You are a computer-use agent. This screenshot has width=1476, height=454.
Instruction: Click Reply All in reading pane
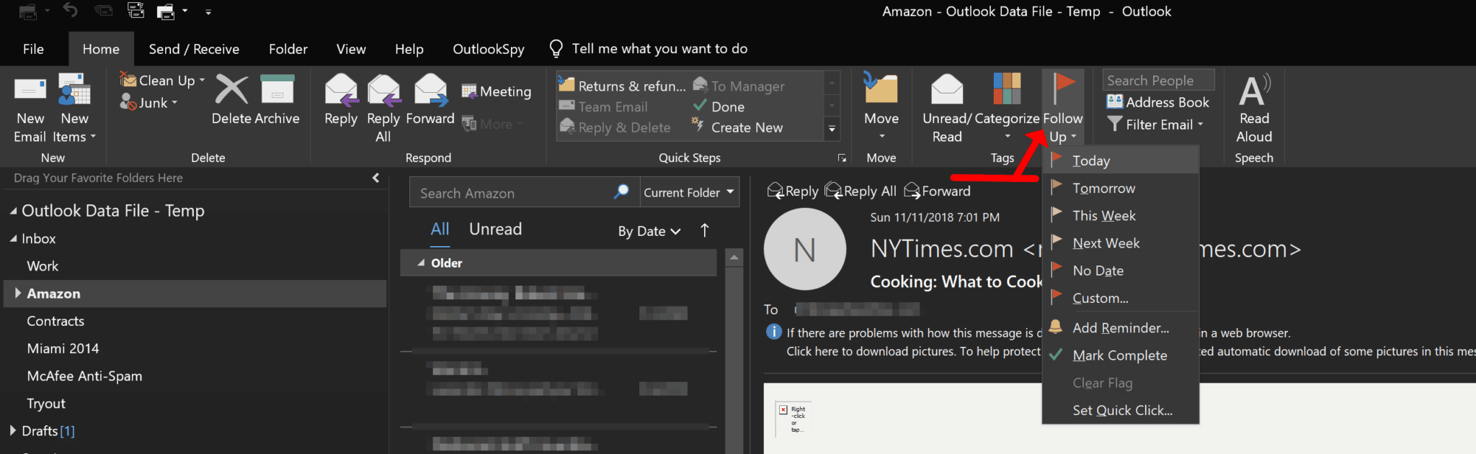pos(861,191)
